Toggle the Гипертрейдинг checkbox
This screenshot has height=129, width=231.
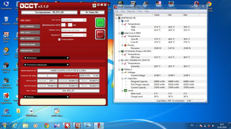tap(59, 39)
